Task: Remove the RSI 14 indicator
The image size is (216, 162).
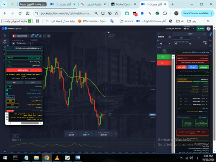Action: click(x=21, y=140)
